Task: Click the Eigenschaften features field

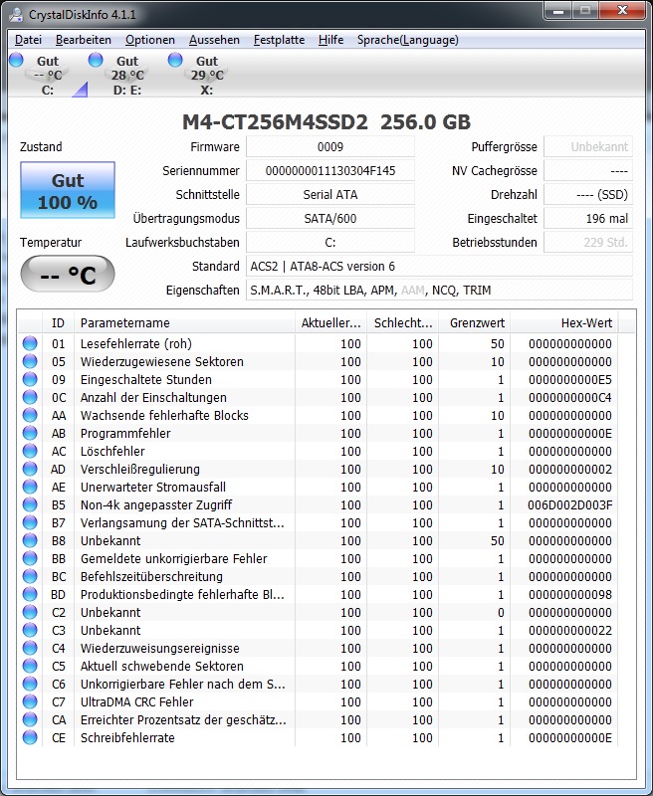Action: click(439, 290)
